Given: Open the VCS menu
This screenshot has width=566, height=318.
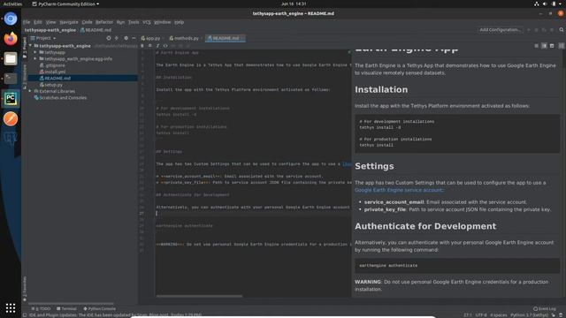Looking at the screenshot, I should (x=146, y=22).
